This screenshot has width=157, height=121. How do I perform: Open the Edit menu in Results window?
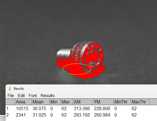point(21,96)
